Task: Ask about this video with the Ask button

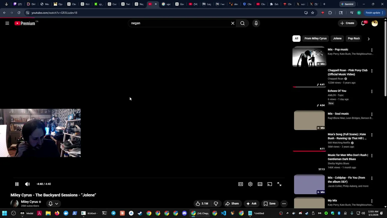Action: [x=251, y=204]
